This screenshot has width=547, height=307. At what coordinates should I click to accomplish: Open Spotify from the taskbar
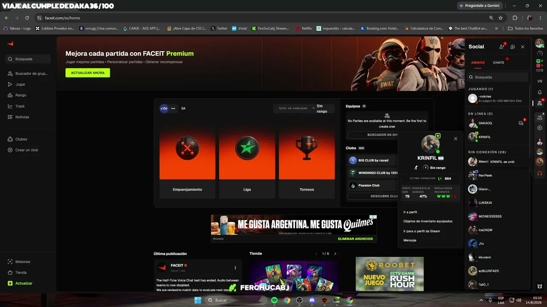(274, 300)
